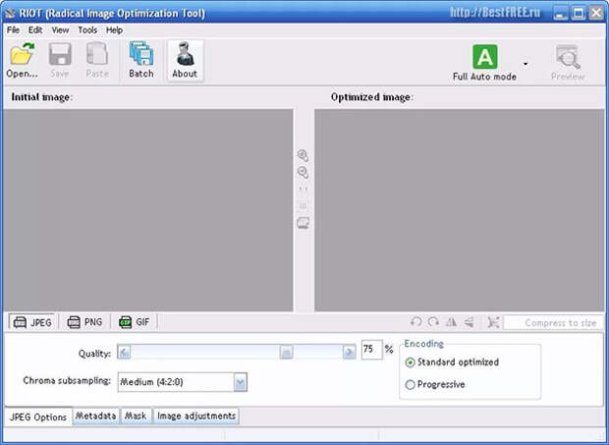Click the Preview magnifier icon
Viewport: 609px width, 445px height.
568,62
